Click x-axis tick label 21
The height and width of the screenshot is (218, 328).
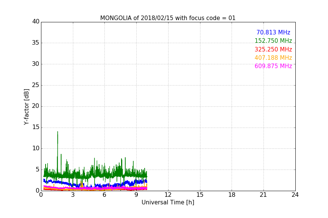click(x=263, y=195)
